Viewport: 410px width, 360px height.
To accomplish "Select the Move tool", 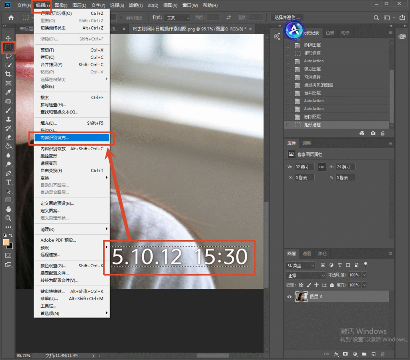I will (x=8, y=38).
